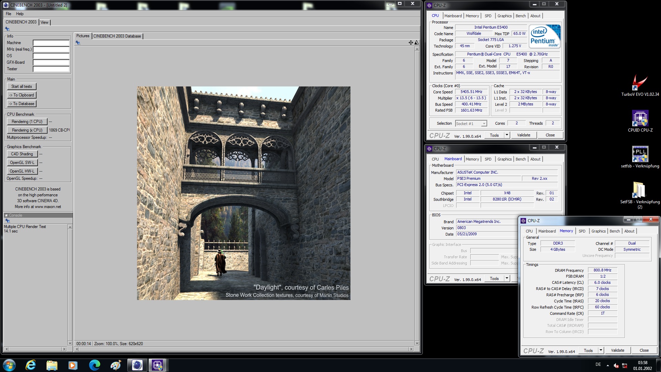Click right arrow of picture horizontal scrollbar
This screenshot has height=372, width=661.
(x=411, y=349)
